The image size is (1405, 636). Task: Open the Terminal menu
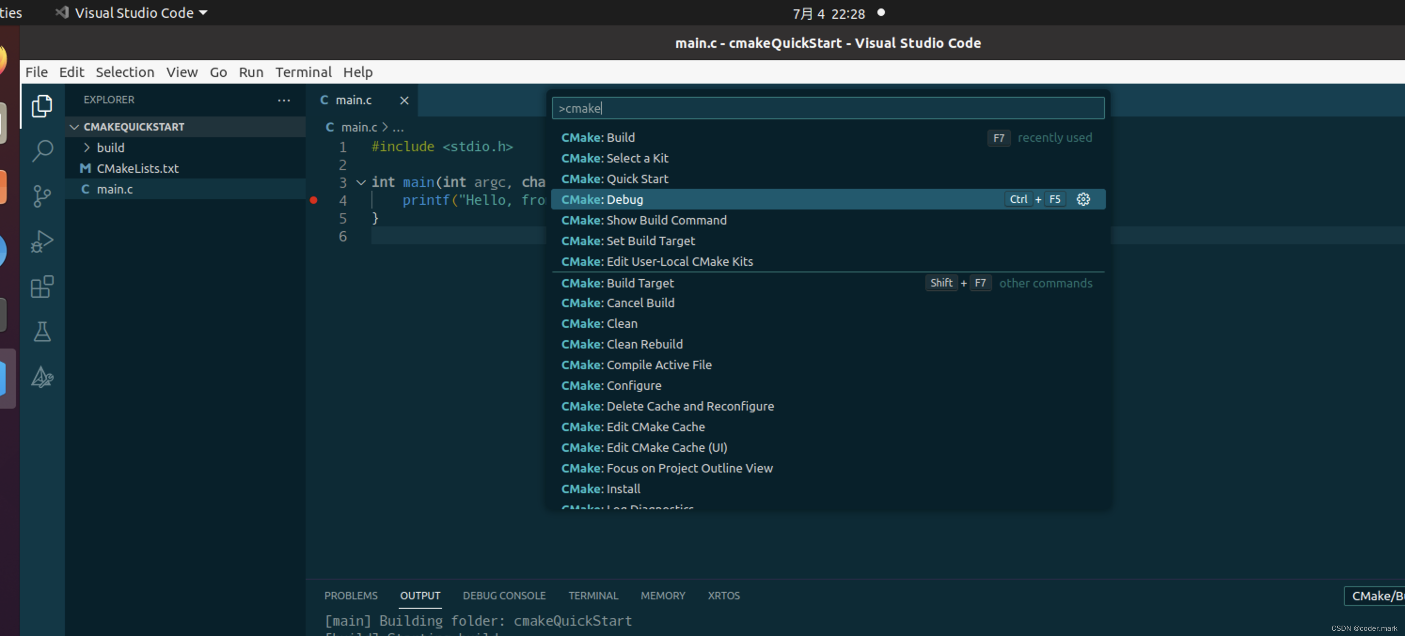pyautogui.click(x=303, y=71)
